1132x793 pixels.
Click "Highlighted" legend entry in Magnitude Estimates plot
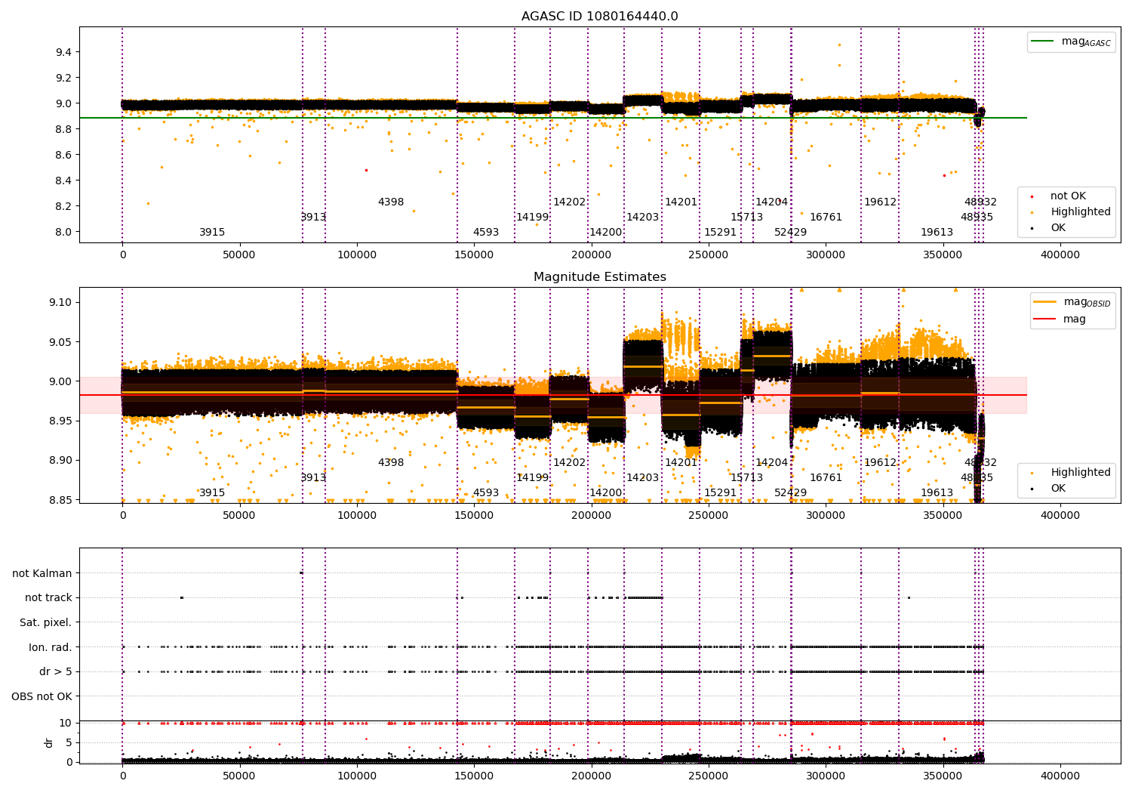1081,473
